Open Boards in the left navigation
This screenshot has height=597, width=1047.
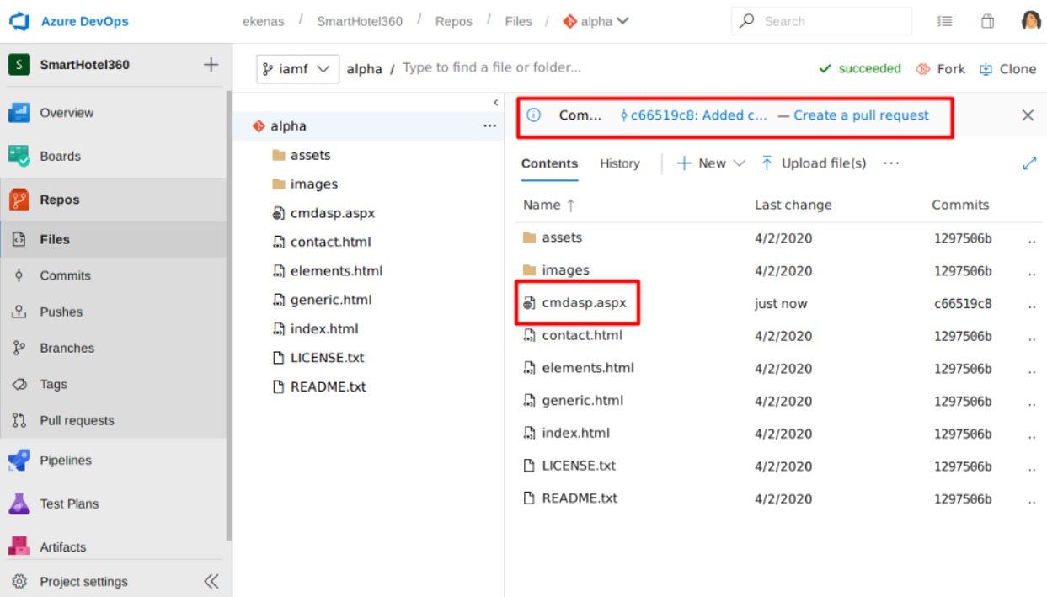60,156
